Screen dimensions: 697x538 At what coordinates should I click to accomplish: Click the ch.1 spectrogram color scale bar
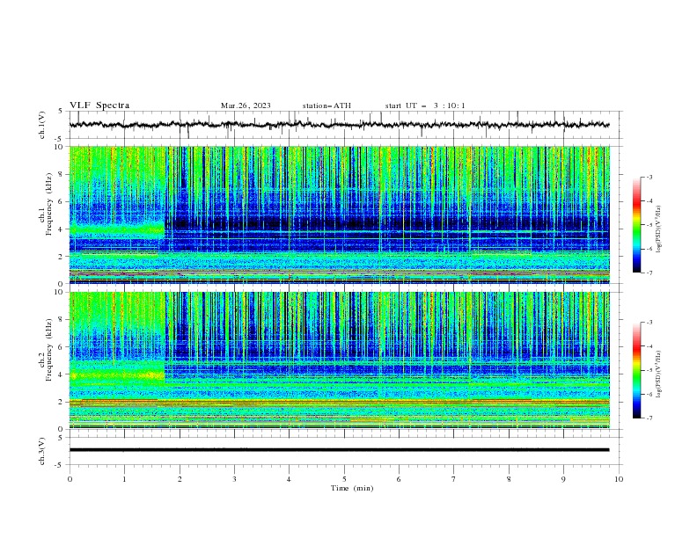pos(636,225)
